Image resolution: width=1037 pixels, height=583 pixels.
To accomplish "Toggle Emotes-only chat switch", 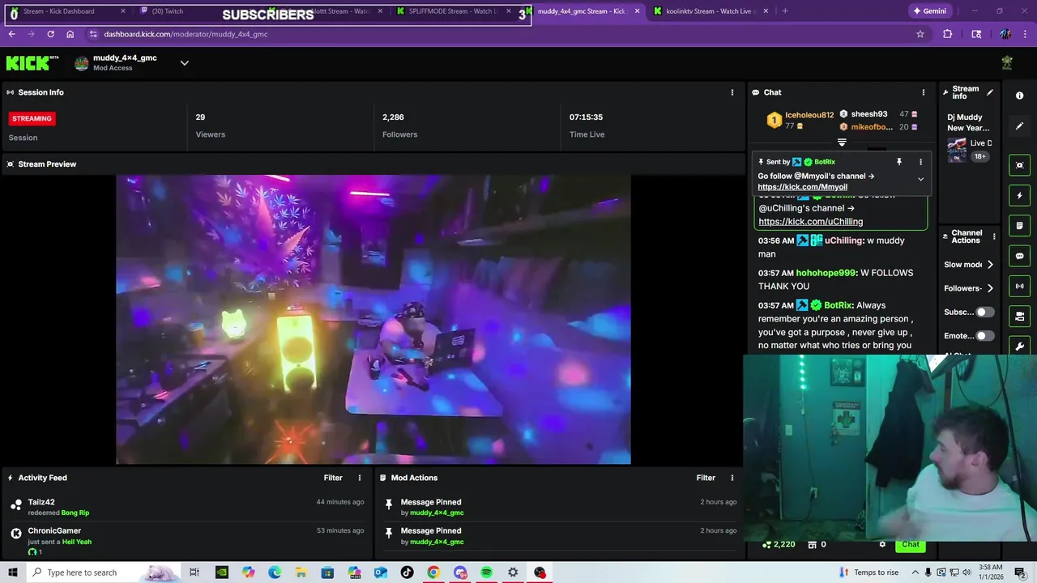I will (984, 335).
